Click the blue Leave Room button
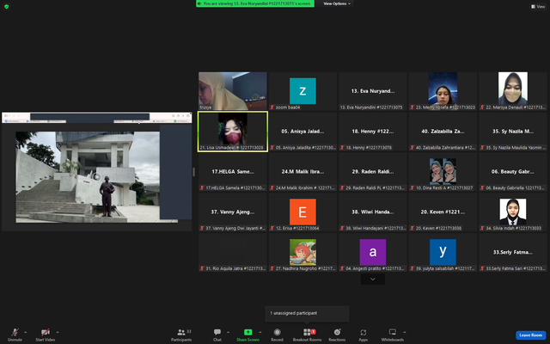 (530, 335)
